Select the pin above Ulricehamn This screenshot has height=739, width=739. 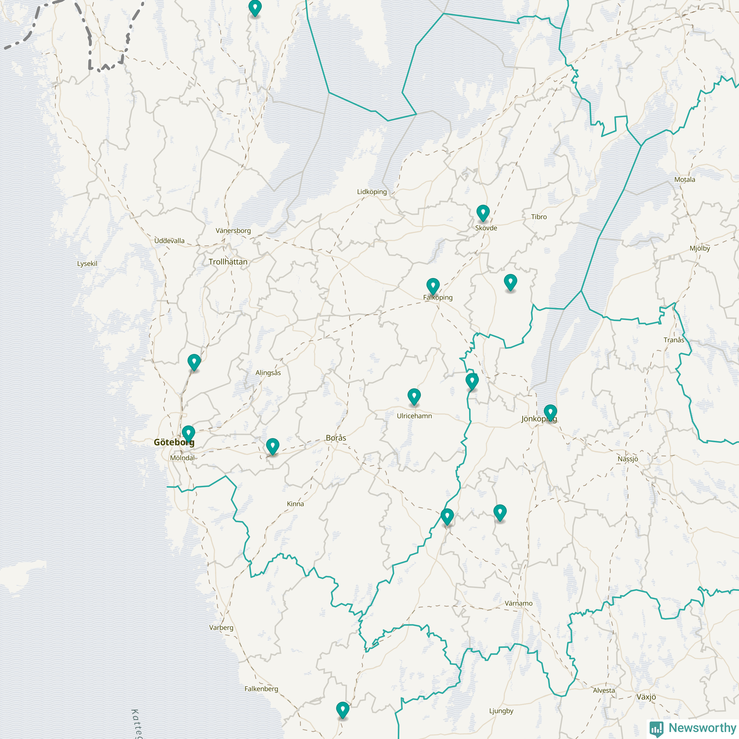[x=414, y=396]
